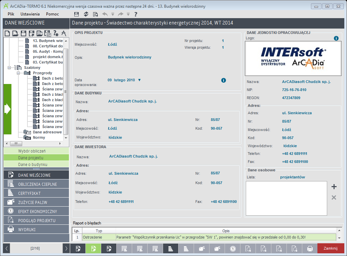This screenshot has height=256, width=347.
Task: Select the 08. Certyfikat do project in the tree
Action: (x=48, y=46)
